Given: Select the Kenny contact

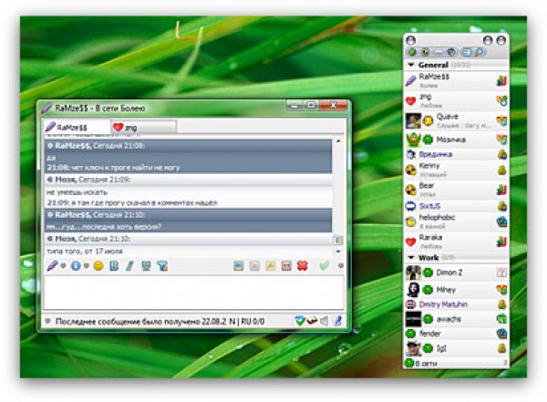Looking at the screenshot, I should click(456, 170).
